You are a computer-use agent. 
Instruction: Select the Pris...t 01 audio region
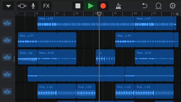(86, 91)
